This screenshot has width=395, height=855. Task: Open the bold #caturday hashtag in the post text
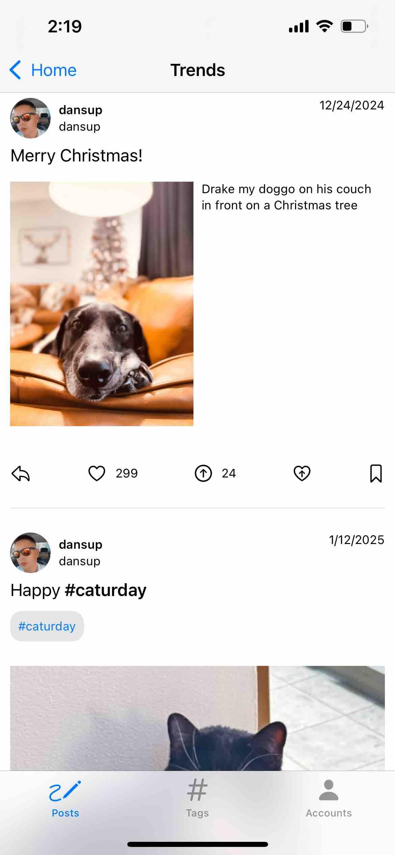coord(105,590)
